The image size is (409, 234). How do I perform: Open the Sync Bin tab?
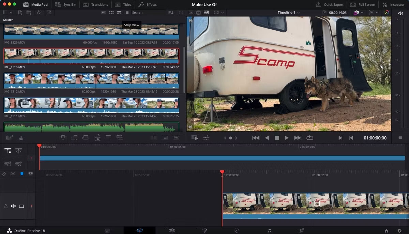66,5
